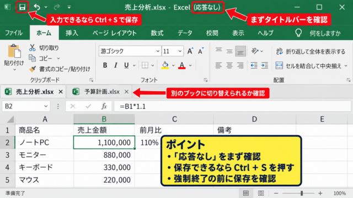Switch to the 挿入 ribbon tab
Viewport: 353px width, 198px height.
[72, 33]
